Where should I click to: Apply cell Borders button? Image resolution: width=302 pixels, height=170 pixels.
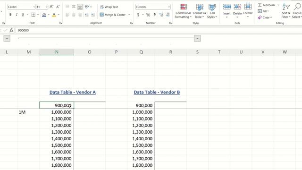[x=34, y=15]
